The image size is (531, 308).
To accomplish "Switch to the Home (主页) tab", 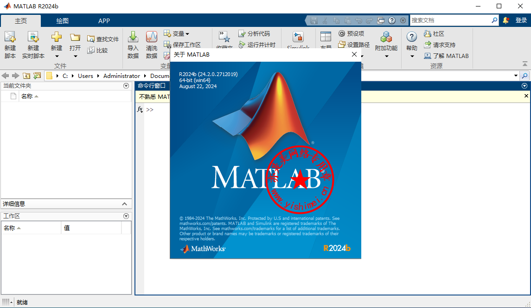I will (x=21, y=21).
